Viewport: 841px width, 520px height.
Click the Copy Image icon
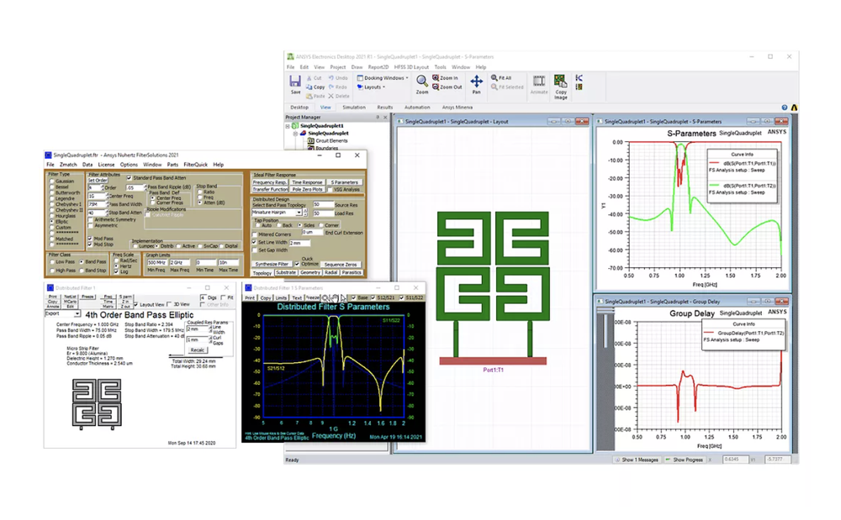pos(560,81)
